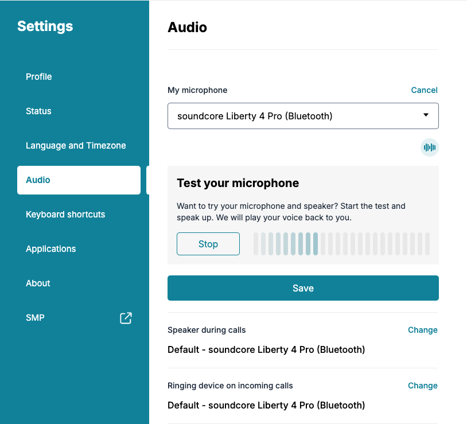Go to Status settings
The height and width of the screenshot is (424, 467).
click(x=38, y=111)
